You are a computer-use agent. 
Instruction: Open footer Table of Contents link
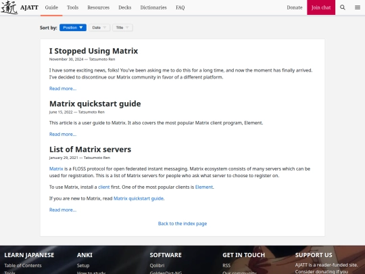pyautogui.click(x=23, y=266)
